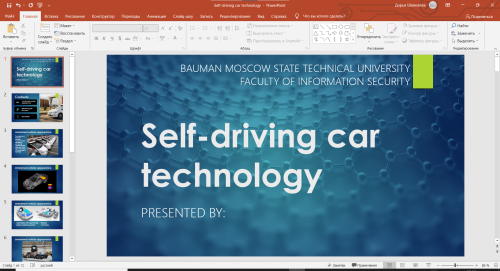Toggle bold Ж formatting

[x=96, y=38]
